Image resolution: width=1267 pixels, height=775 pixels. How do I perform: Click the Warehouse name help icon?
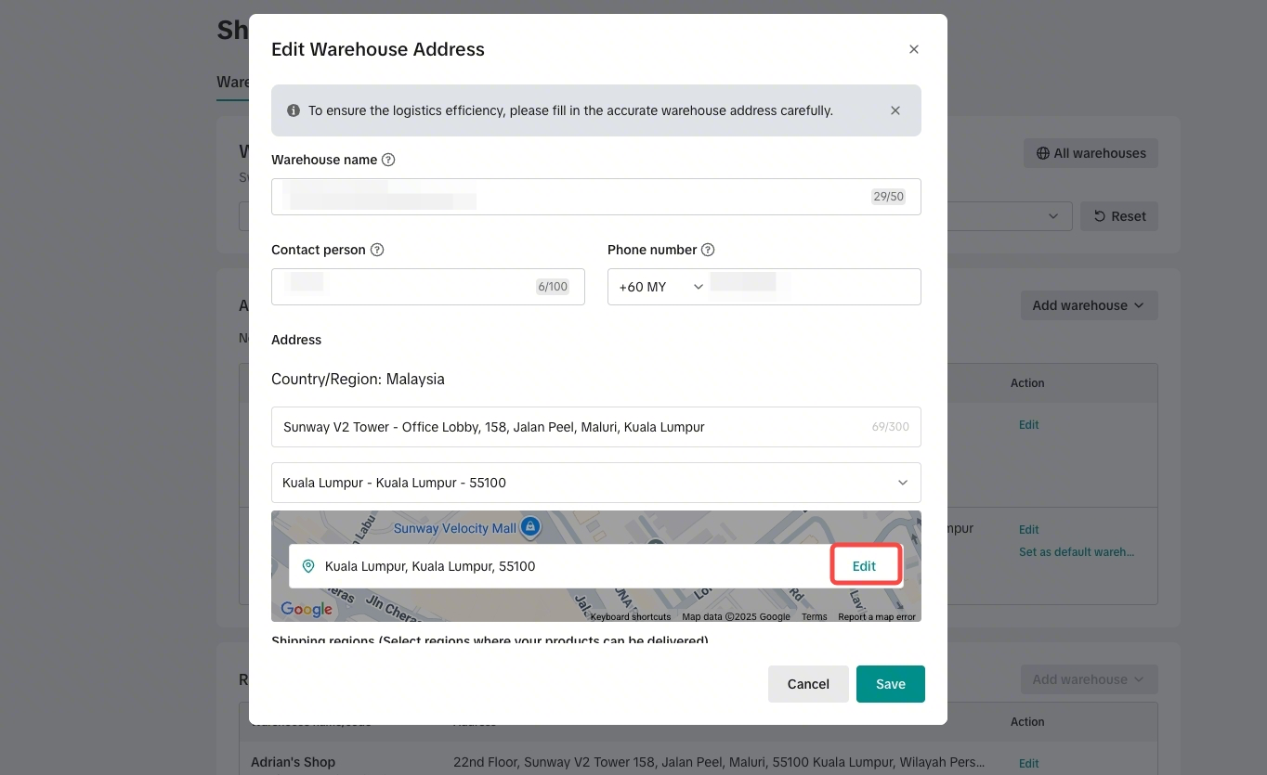[388, 160]
